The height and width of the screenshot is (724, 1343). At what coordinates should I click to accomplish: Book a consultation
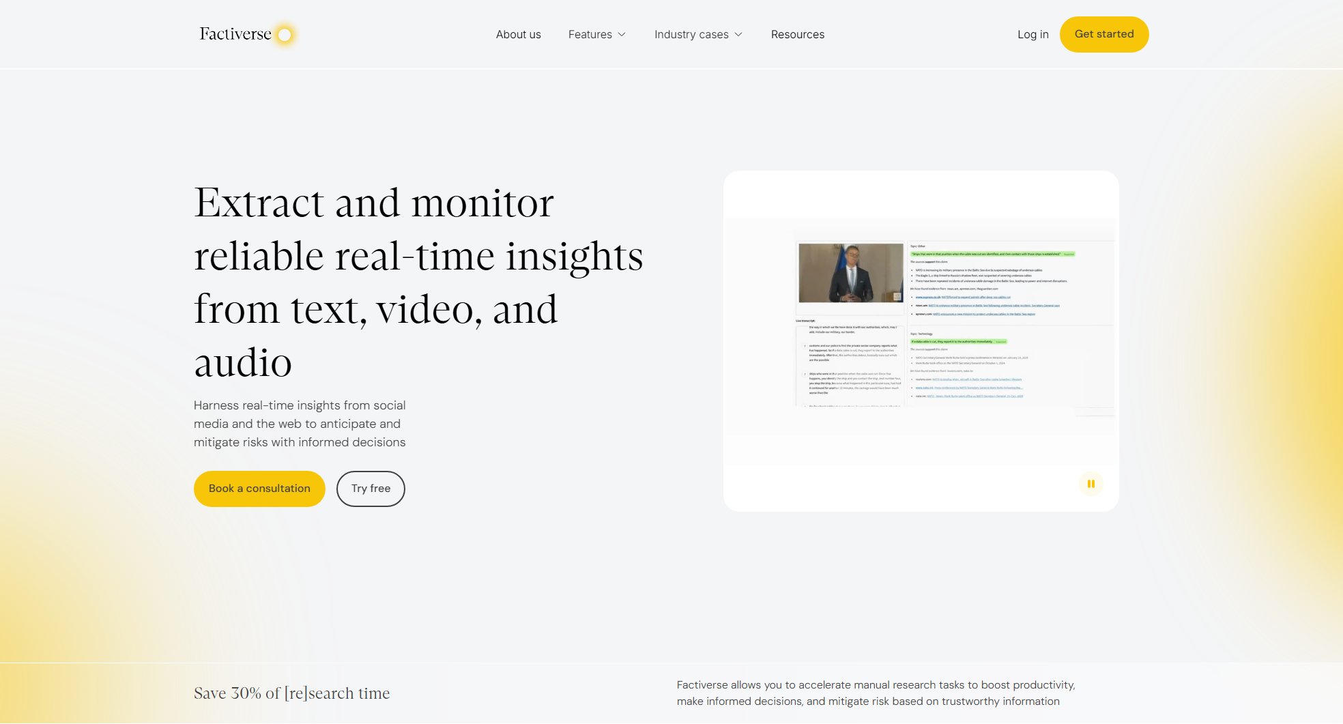tap(259, 489)
